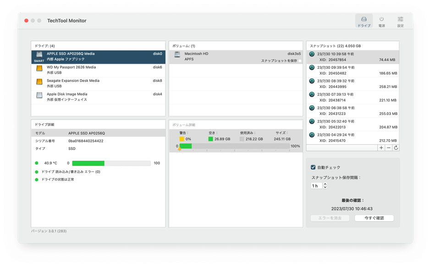Add a snapshot with the plus icon
Screen dimensions: 431x267
point(381,147)
